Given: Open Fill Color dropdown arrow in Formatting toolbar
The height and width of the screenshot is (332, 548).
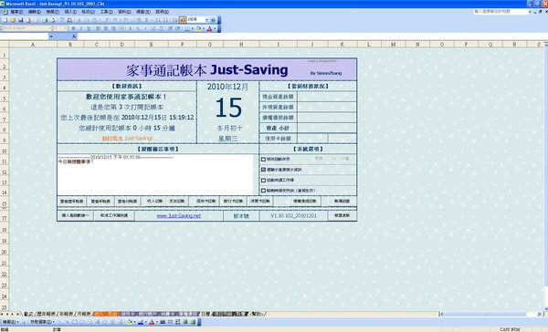Looking at the screenshot, I should 204,28.
